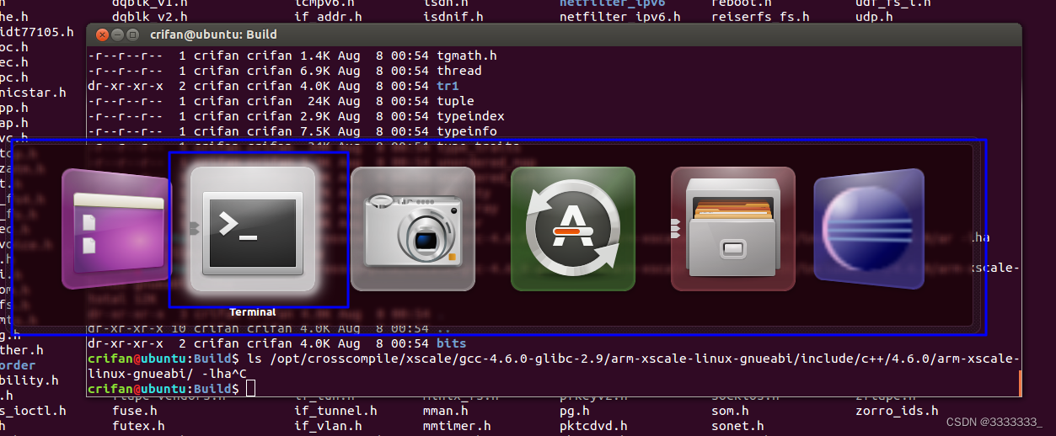
Task: Maximize the Build terminal window
Action: click(132, 35)
